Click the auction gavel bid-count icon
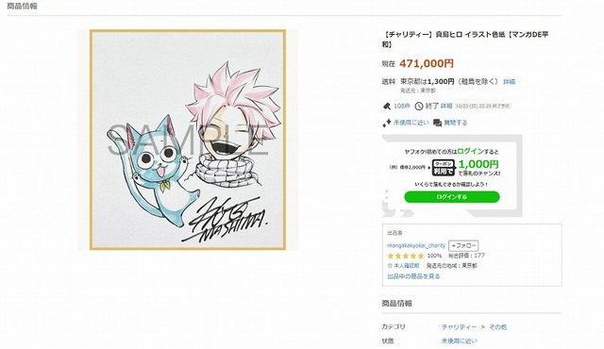This screenshot has width=604, height=349. [x=386, y=106]
